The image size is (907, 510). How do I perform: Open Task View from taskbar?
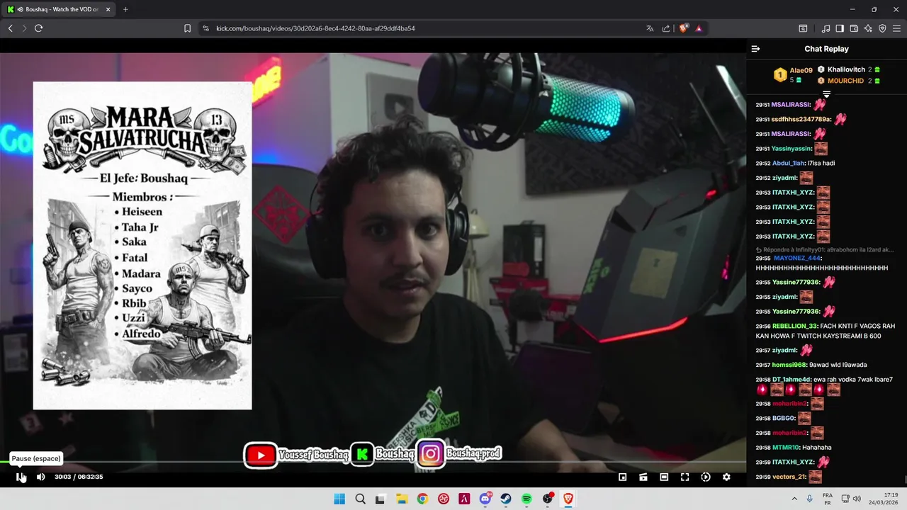click(x=381, y=499)
